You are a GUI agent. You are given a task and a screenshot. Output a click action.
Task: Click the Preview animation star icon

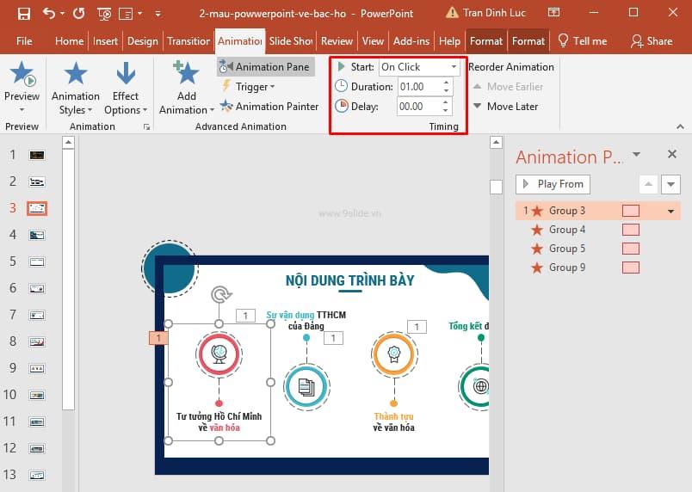(x=22, y=74)
